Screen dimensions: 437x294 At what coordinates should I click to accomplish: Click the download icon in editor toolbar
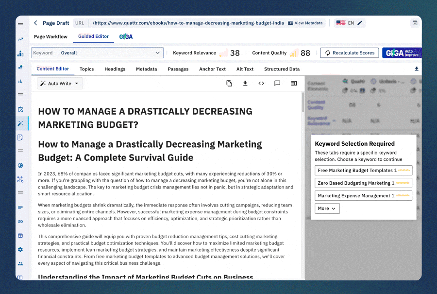click(x=245, y=83)
